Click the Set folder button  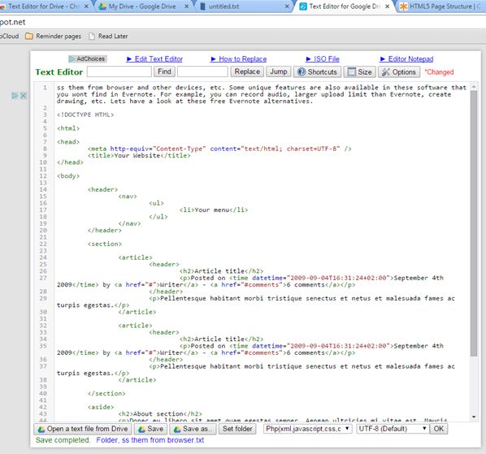[237, 429]
